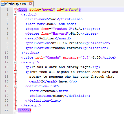
Task: Click the word misery in the definition
Action: tap(59, 96)
